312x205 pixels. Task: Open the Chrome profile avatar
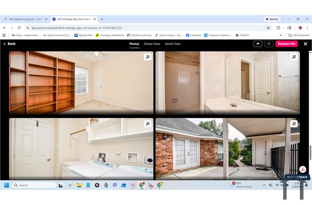coord(300,28)
